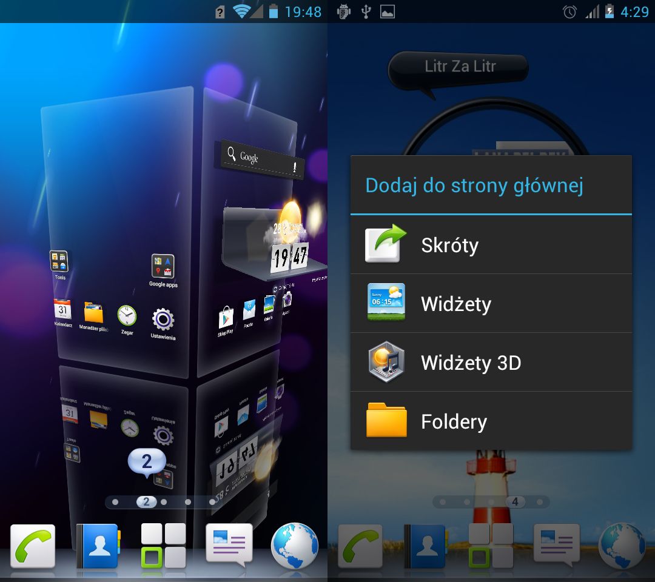Tap the 19:48 clock in status bar

[x=303, y=12]
